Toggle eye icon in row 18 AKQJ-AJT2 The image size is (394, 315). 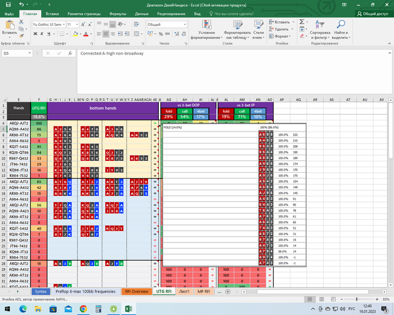coord(155,205)
